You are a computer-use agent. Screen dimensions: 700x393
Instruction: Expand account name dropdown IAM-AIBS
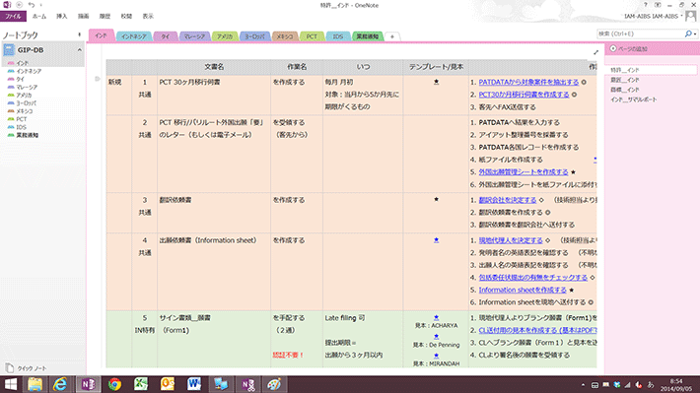pyautogui.click(x=681, y=16)
